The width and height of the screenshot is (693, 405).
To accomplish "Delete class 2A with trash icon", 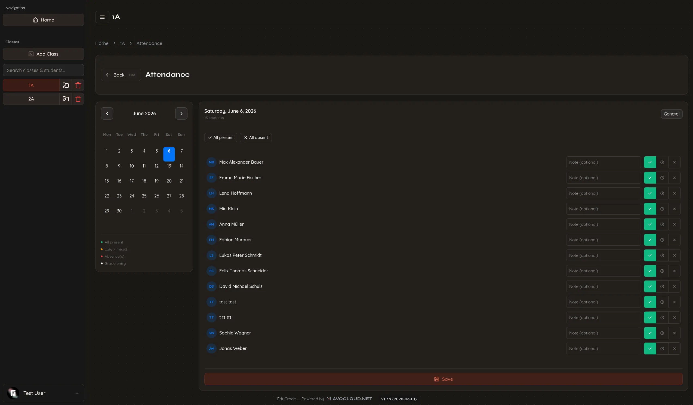I will coord(78,99).
